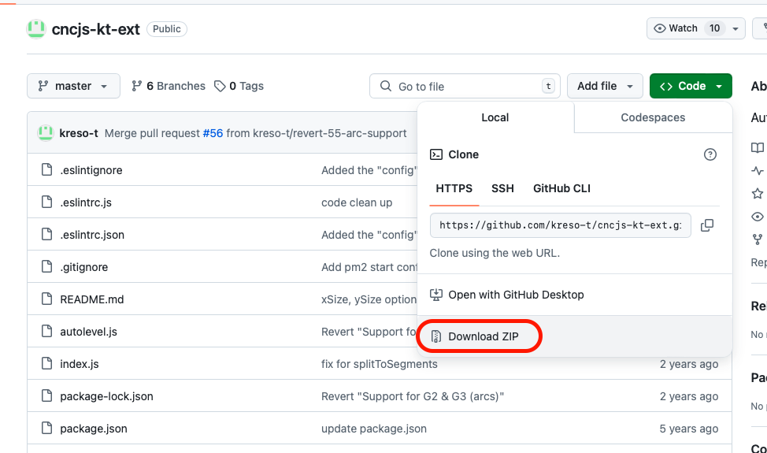767x453 pixels.
Task: Click the Public visibility badge
Action: (x=167, y=29)
